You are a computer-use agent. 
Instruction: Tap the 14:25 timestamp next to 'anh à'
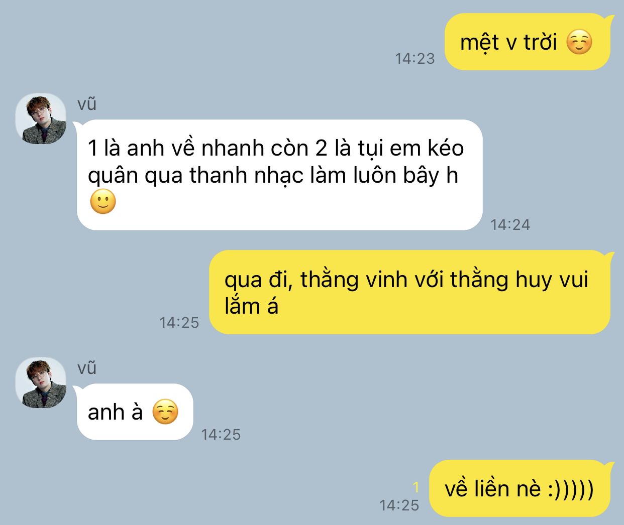coord(221,435)
